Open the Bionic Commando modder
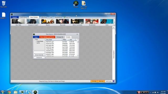This screenshot has height=94, width=168. tap(77, 22)
